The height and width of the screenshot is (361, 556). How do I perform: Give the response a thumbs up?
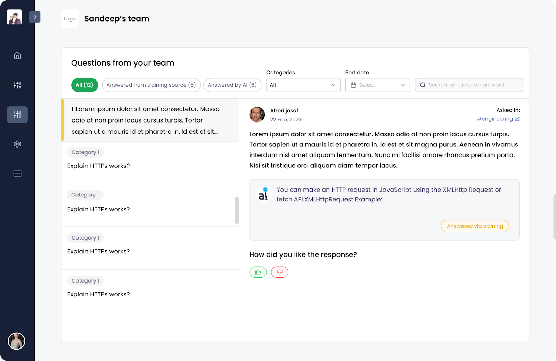click(257, 272)
